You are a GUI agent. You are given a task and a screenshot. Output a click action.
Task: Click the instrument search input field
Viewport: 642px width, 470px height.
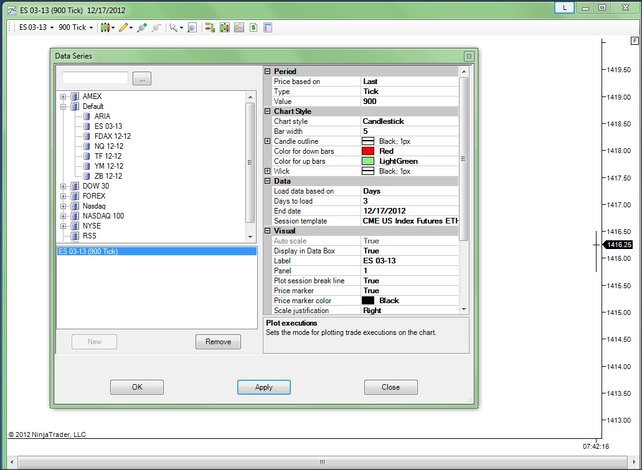tap(95, 78)
